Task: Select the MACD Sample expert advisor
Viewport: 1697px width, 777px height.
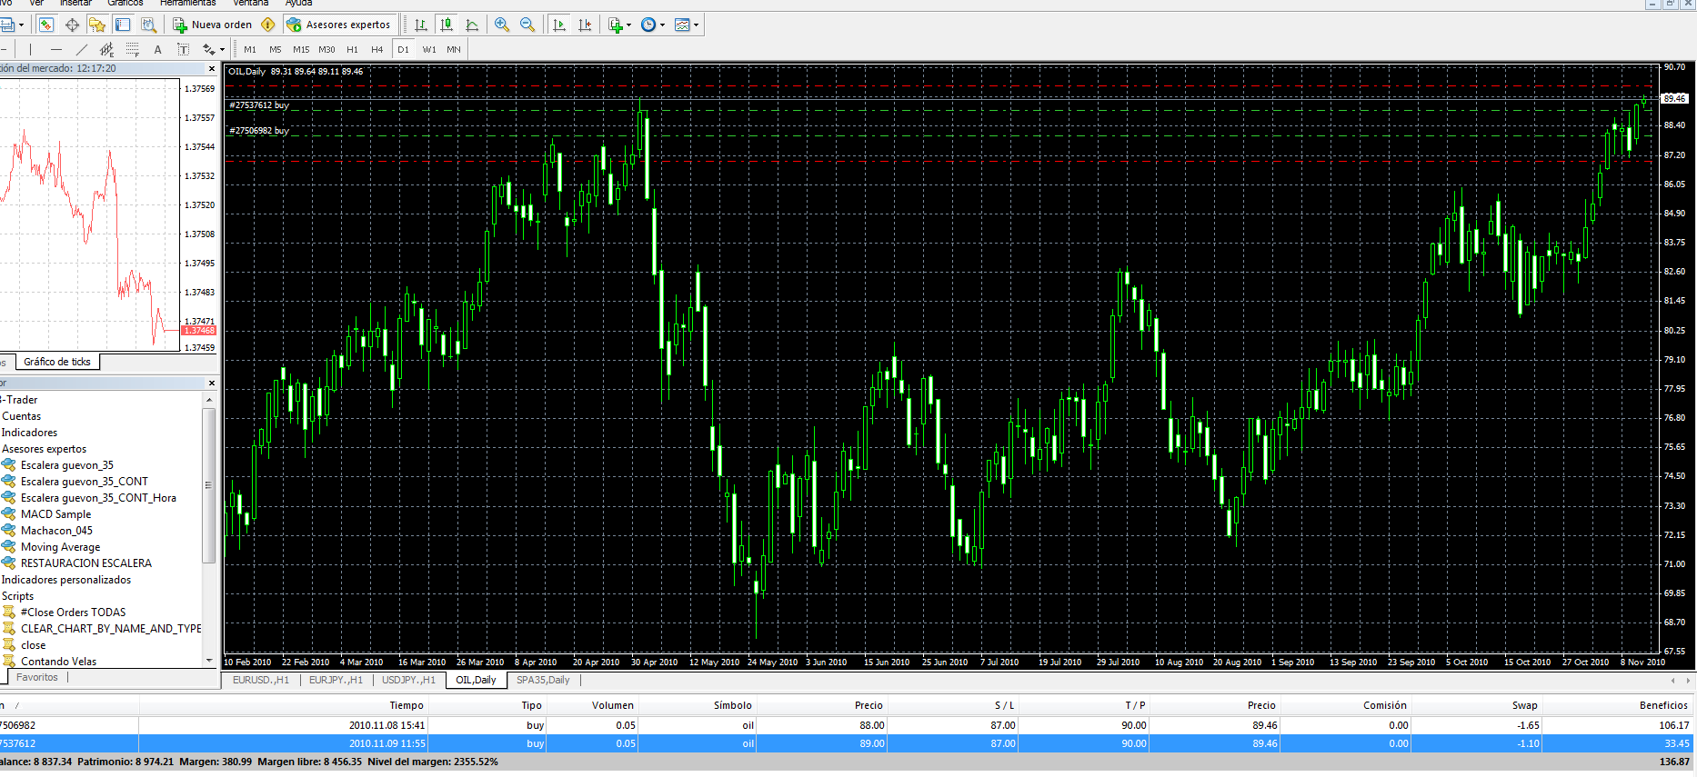Action: pyautogui.click(x=55, y=514)
